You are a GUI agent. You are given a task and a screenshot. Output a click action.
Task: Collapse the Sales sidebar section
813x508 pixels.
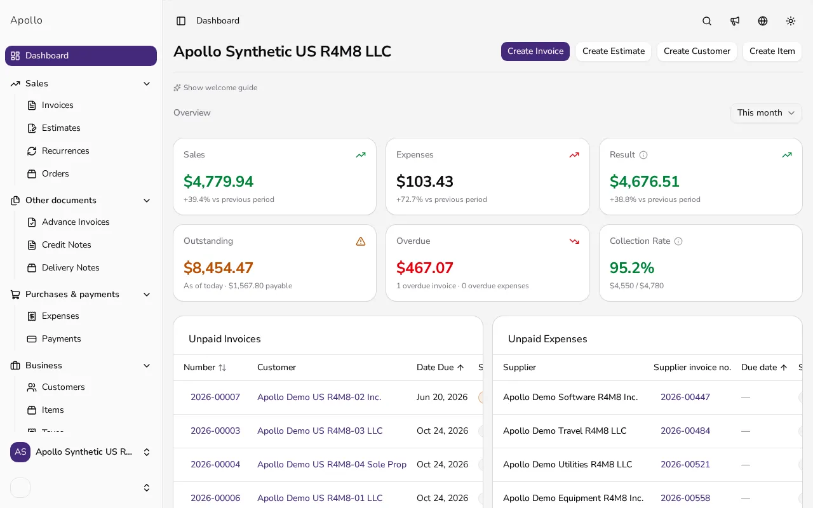coord(147,84)
